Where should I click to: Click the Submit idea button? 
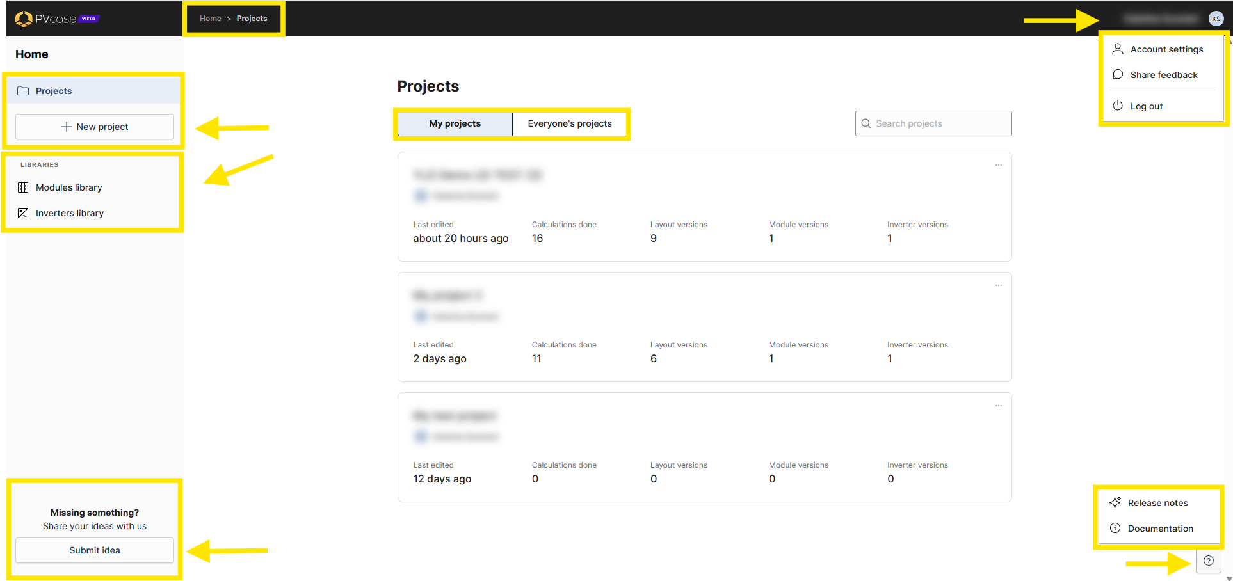pos(95,550)
